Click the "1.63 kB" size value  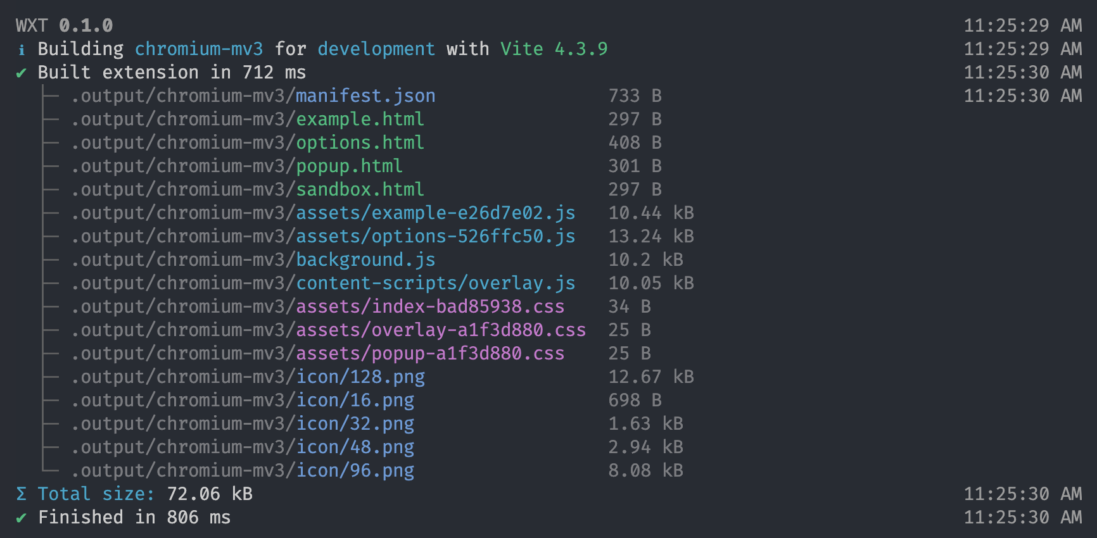coord(646,423)
